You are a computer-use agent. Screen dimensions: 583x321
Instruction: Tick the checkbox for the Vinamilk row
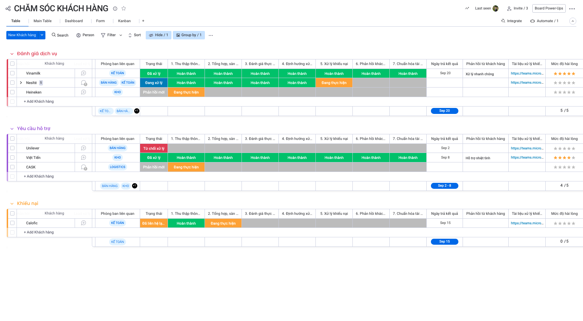click(12, 73)
